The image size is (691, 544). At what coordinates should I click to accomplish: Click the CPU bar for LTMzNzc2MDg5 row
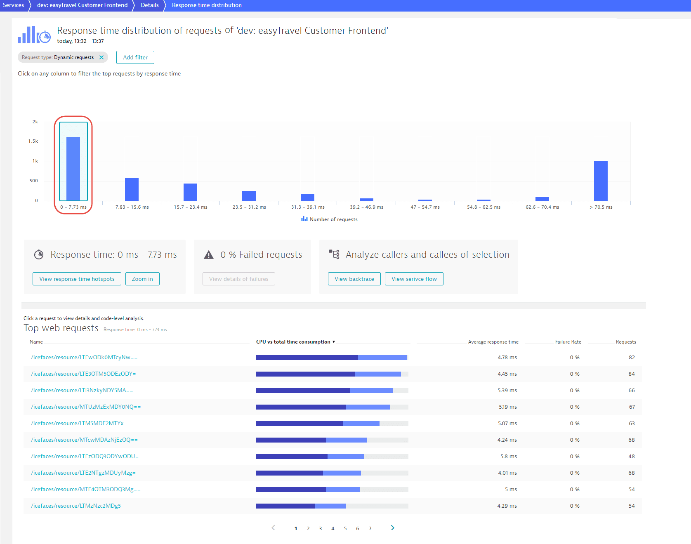point(332,506)
